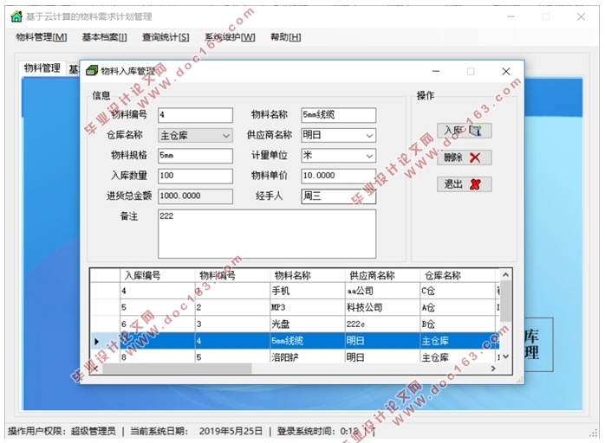Open the 物料管理[M] menu

coord(42,37)
